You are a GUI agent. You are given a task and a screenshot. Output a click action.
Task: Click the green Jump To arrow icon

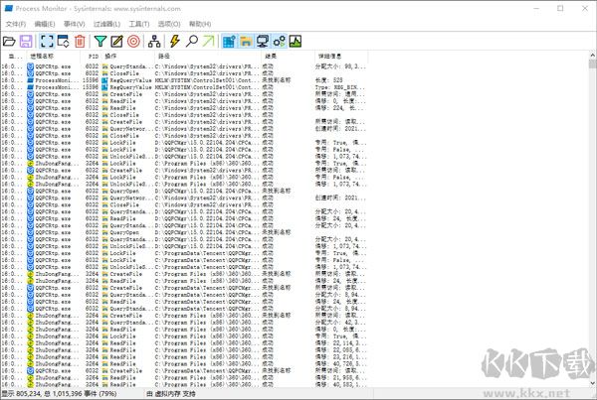pos(208,41)
